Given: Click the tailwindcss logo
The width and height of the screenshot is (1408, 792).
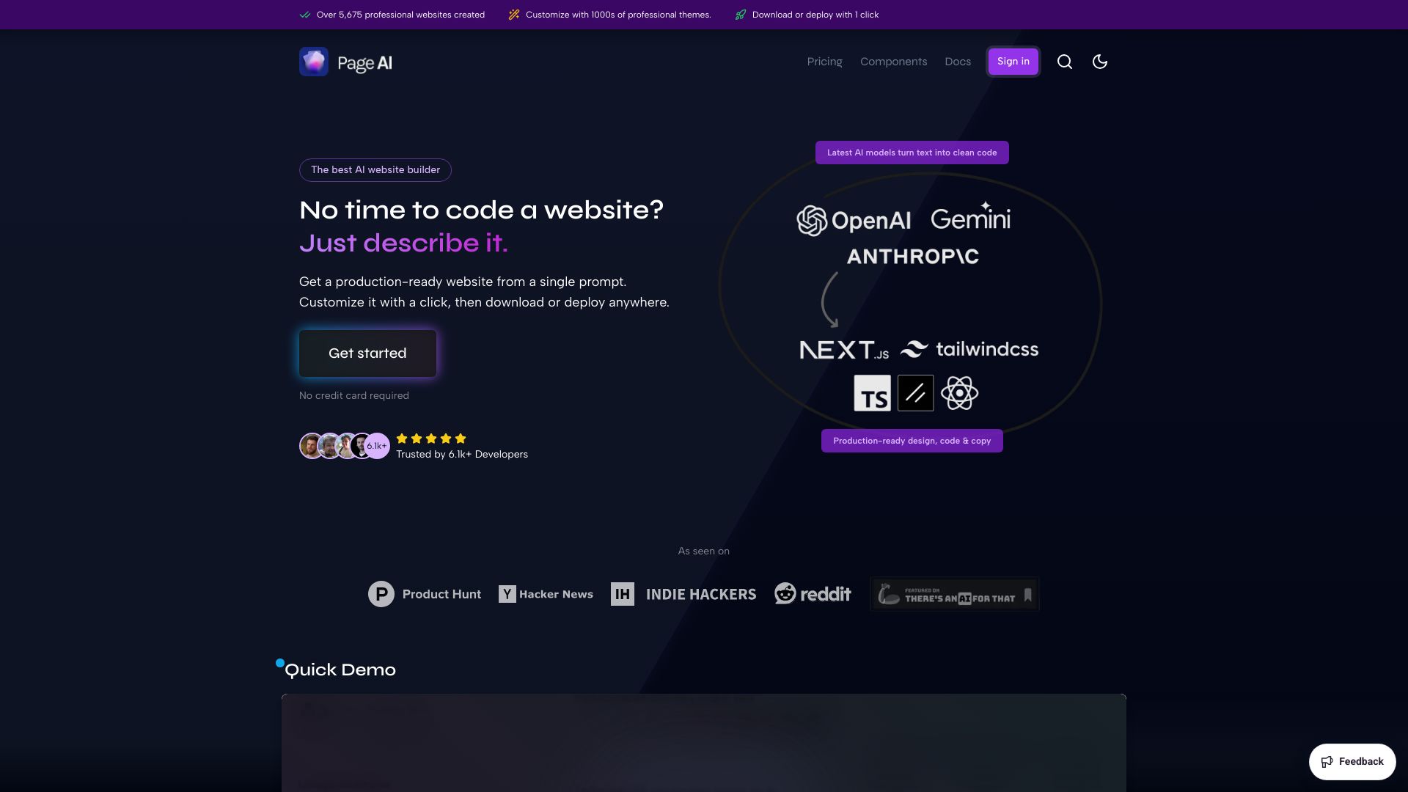Looking at the screenshot, I should point(969,349).
